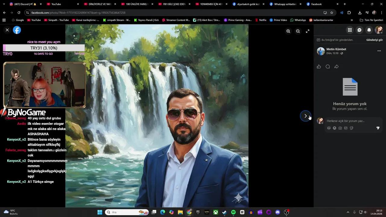Open a new browser tab
The height and width of the screenshot is (217, 386).
click(345, 4)
